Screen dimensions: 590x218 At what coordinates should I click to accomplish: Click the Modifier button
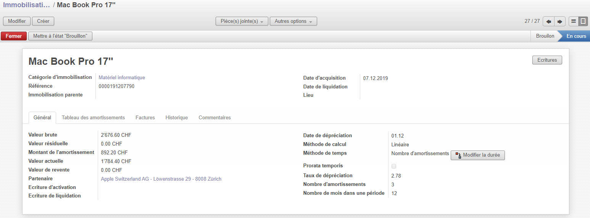[x=17, y=21]
